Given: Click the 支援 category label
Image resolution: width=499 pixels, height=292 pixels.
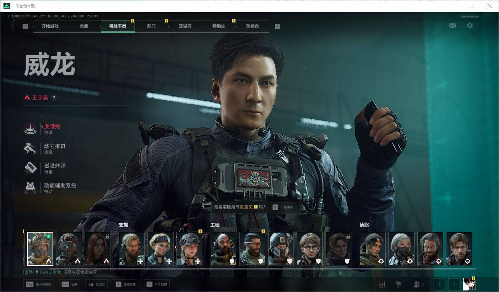Looking at the screenshot, I should 123,225.
